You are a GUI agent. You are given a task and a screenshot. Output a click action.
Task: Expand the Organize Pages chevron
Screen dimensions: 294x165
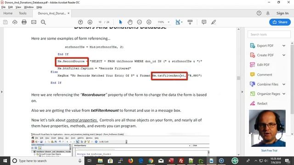click(x=284, y=94)
